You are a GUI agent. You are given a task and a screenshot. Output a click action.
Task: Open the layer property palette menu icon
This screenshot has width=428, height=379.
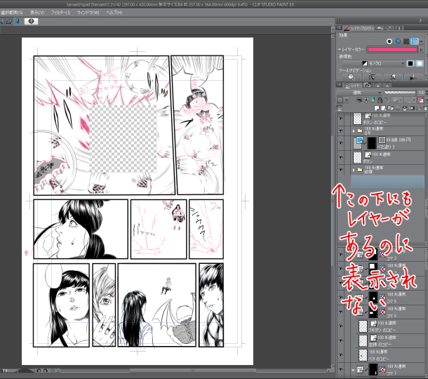tap(340, 28)
